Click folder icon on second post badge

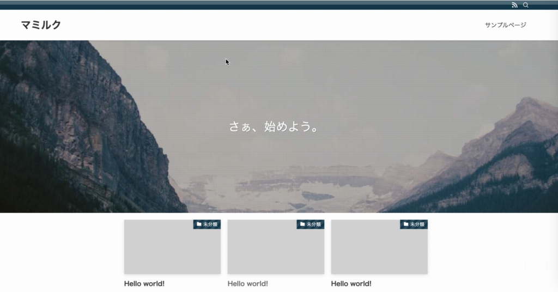(302, 224)
